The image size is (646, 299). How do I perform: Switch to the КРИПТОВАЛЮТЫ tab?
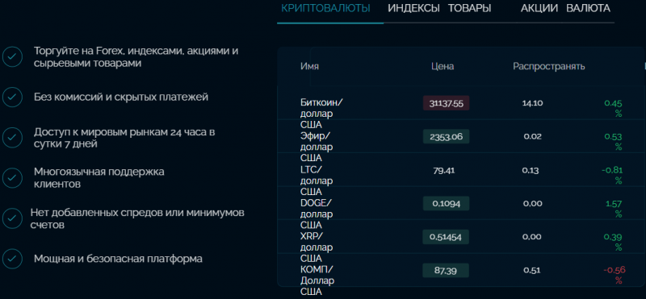(x=325, y=8)
